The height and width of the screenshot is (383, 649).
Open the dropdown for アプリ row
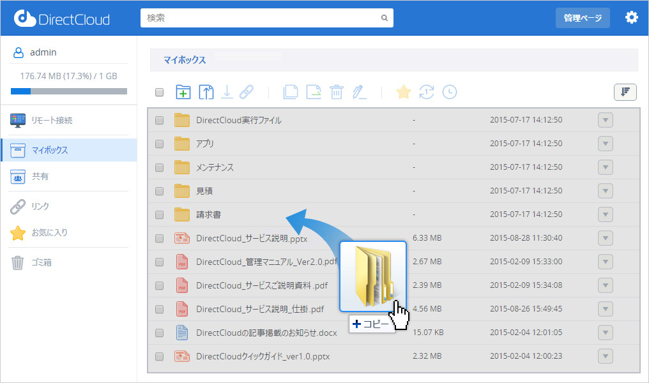coord(605,144)
